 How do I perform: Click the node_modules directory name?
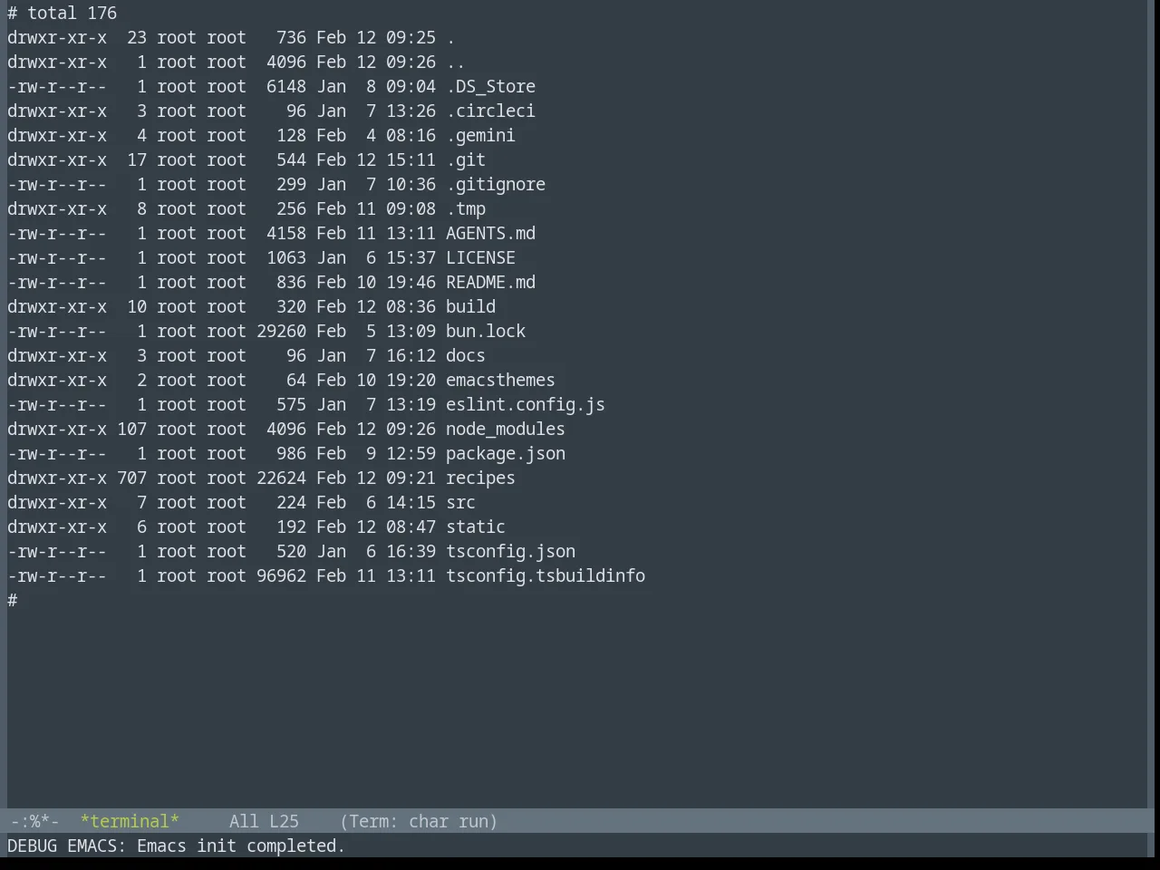click(506, 429)
